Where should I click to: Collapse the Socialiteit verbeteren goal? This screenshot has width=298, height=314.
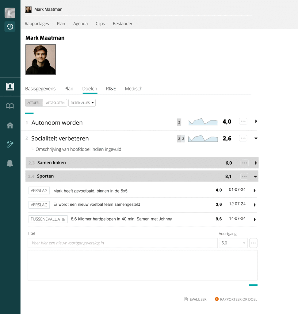pyautogui.click(x=256, y=139)
